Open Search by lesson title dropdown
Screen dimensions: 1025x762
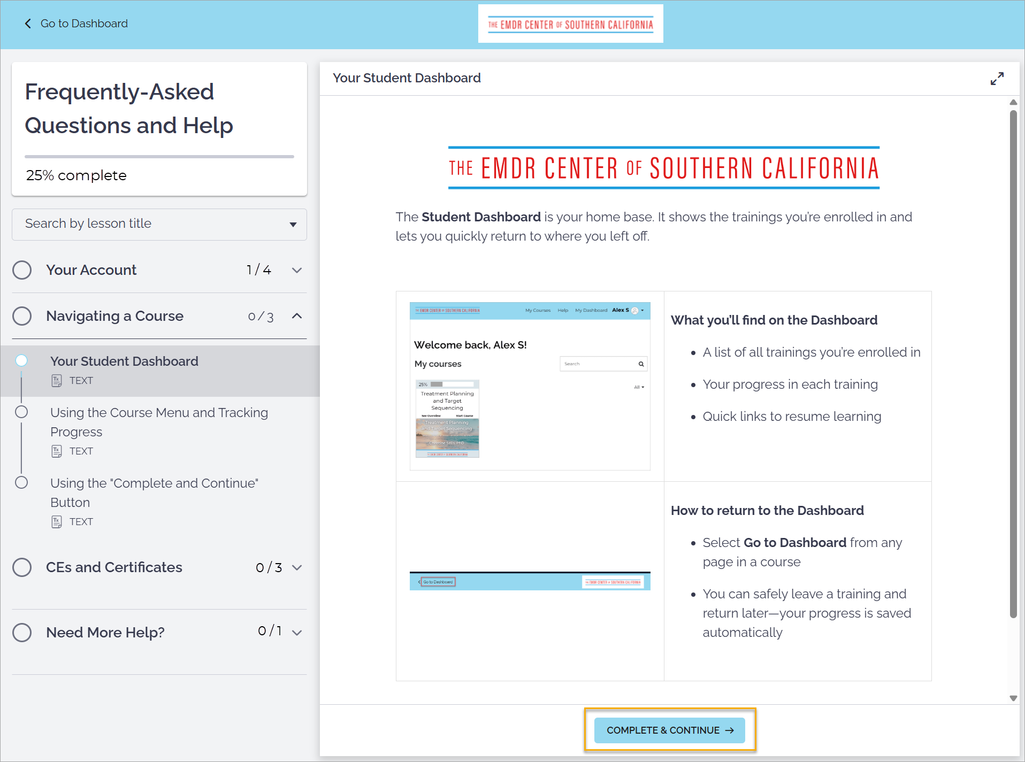pos(159,224)
